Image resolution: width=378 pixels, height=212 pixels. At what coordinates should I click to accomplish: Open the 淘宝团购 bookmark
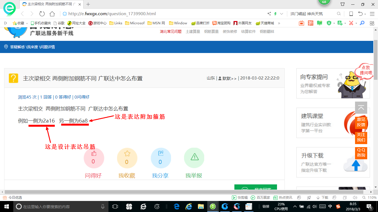click(x=221, y=23)
